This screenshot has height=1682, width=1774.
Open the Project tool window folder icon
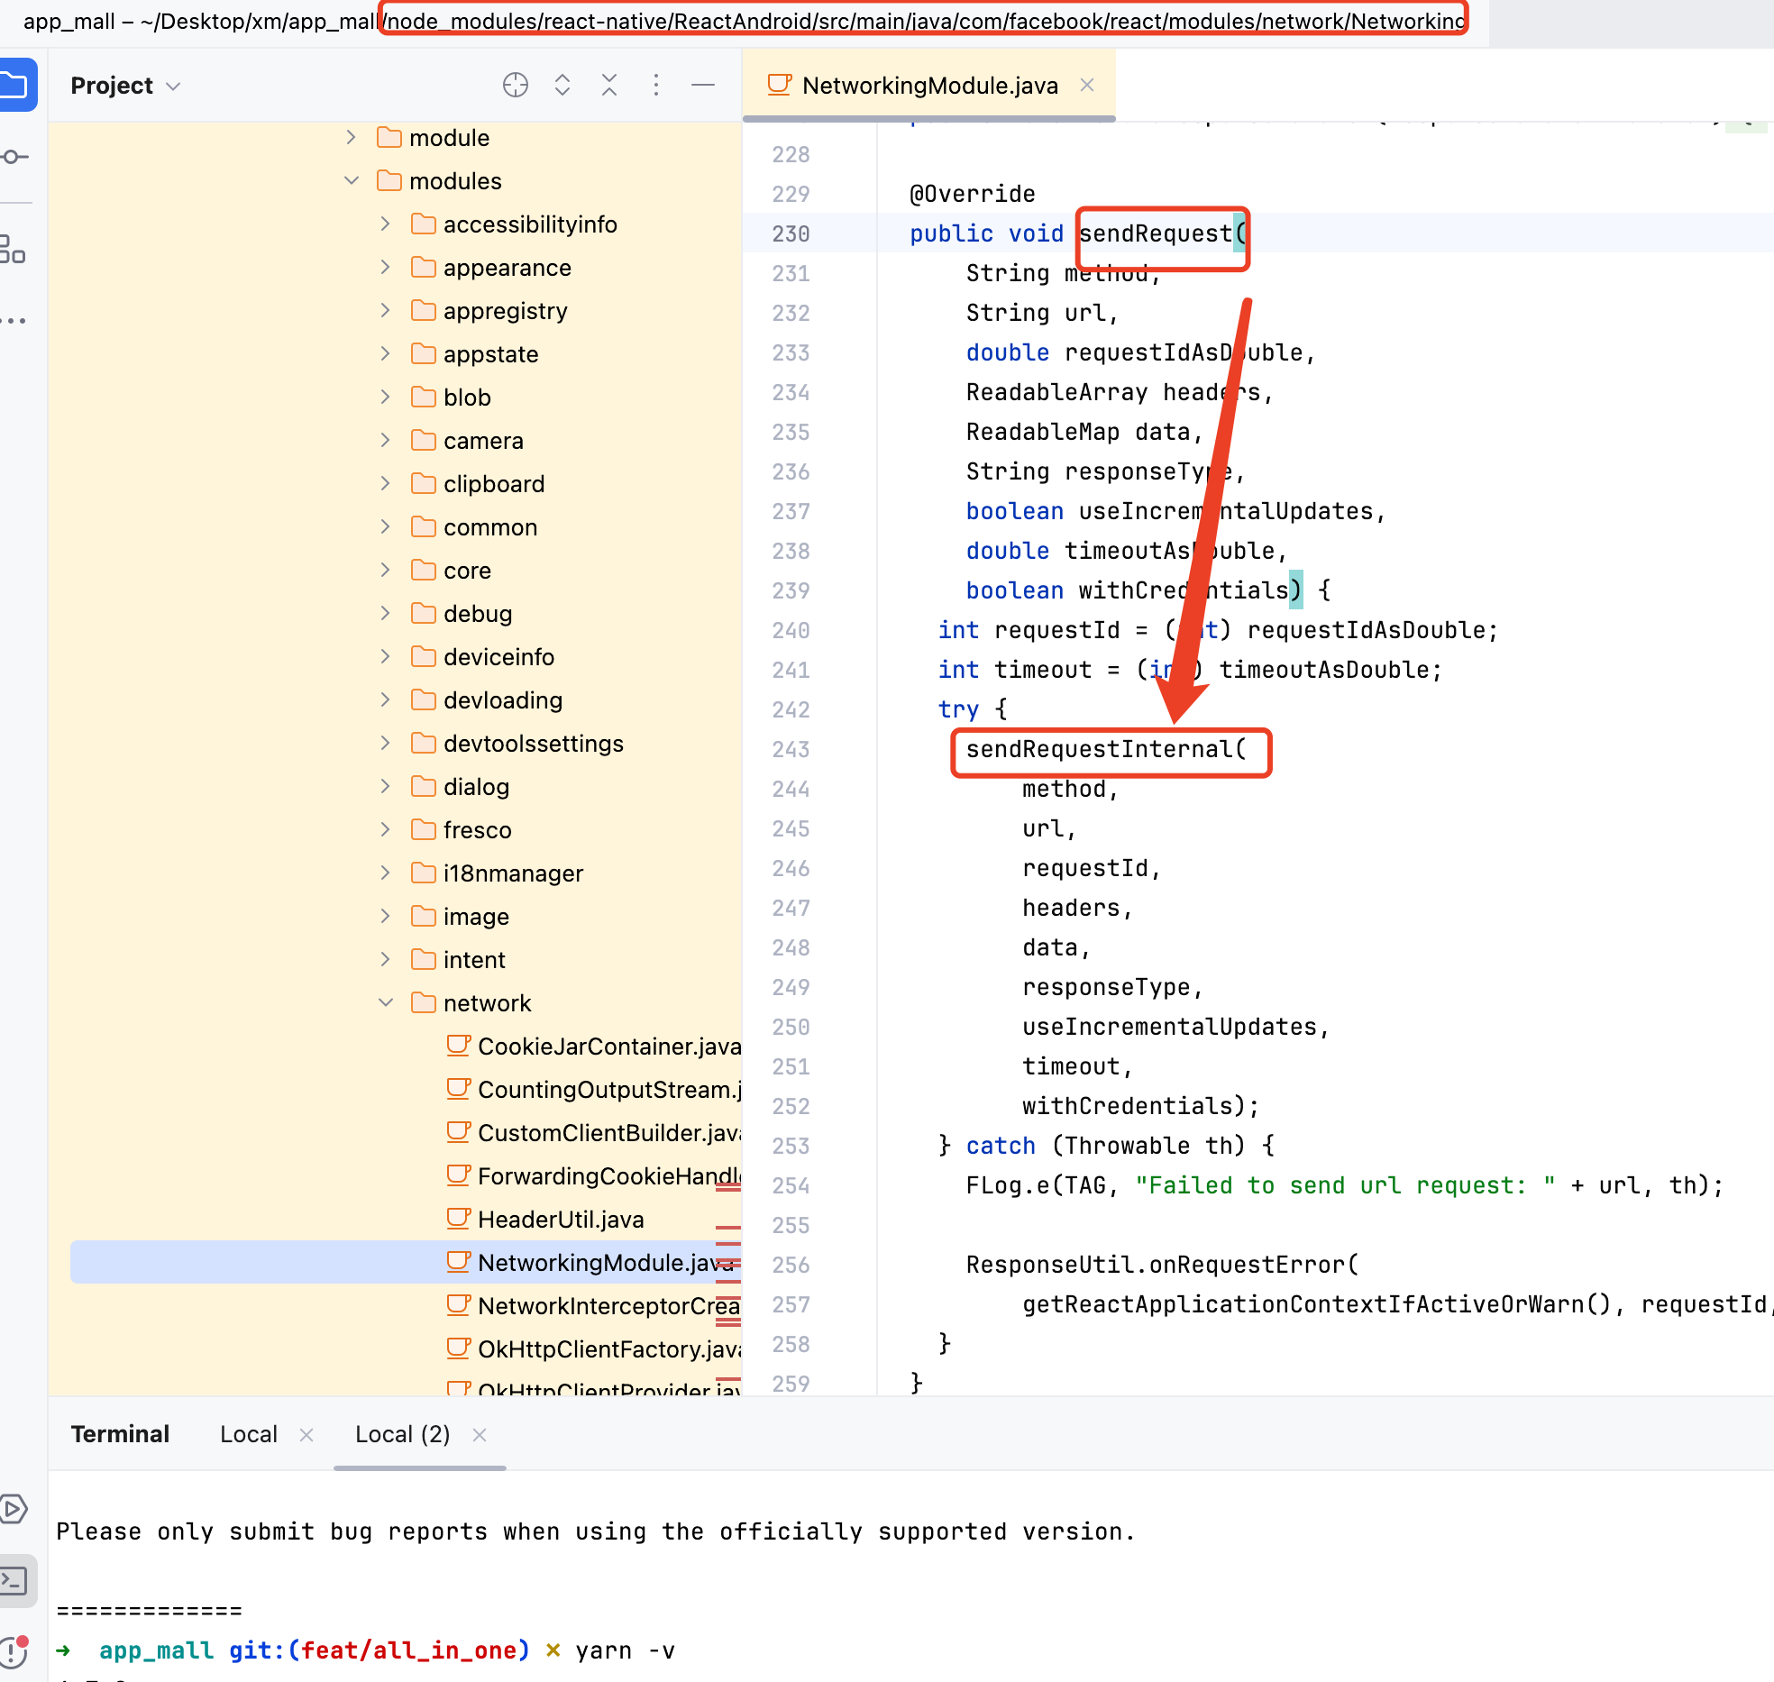(x=14, y=86)
